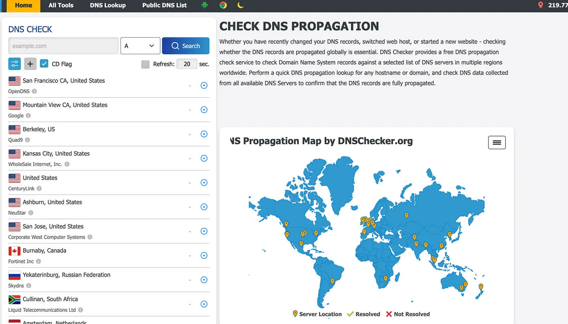Click the refresh seconds field
Viewport: 568px width, 324px height.
[x=187, y=64]
